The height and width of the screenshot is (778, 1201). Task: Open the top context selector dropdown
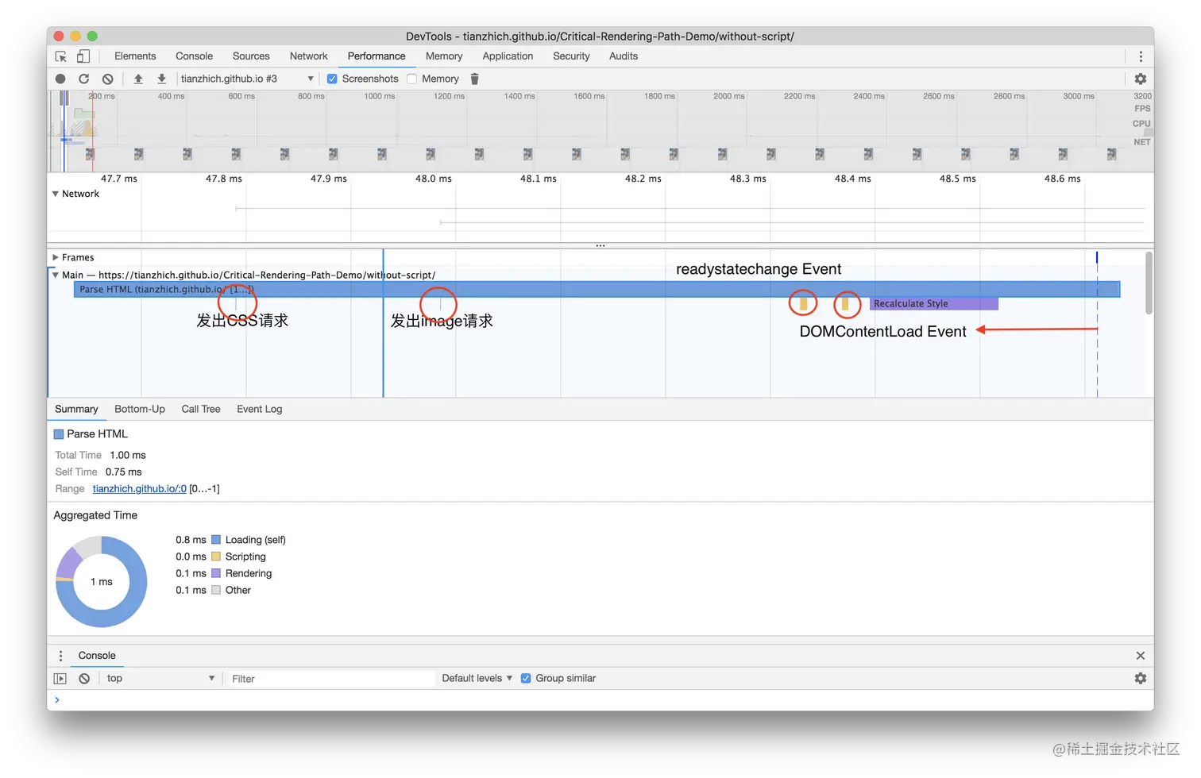point(160,679)
